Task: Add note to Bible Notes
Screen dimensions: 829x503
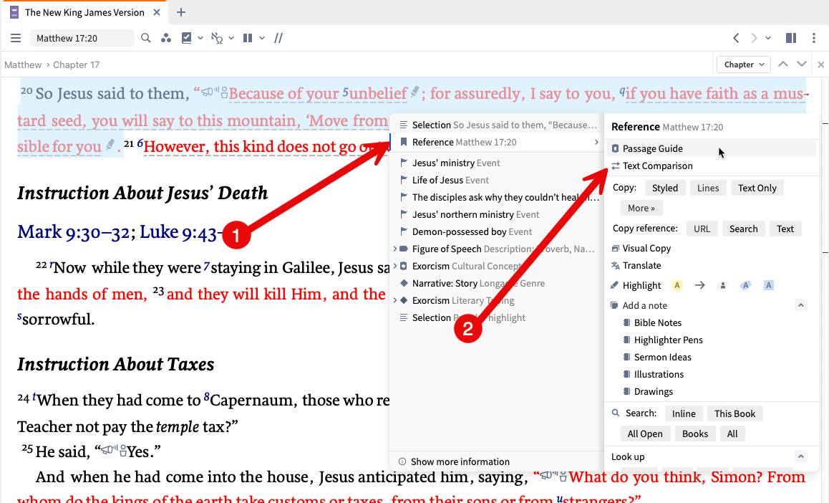Action: click(x=658, y=322)
